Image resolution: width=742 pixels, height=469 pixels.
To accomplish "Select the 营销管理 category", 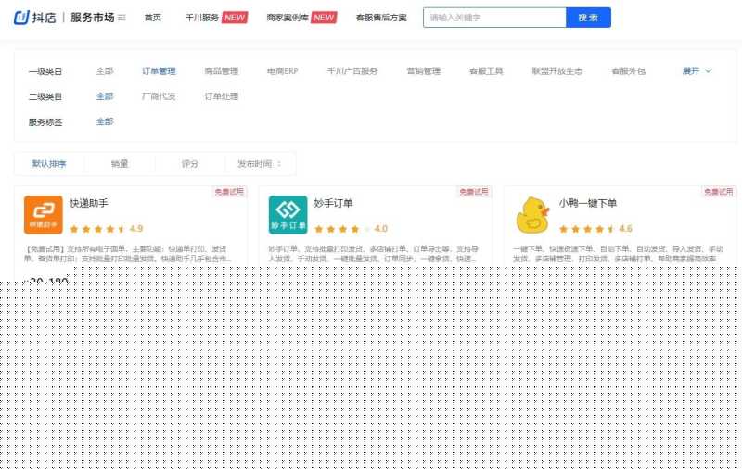I will 424,71.
